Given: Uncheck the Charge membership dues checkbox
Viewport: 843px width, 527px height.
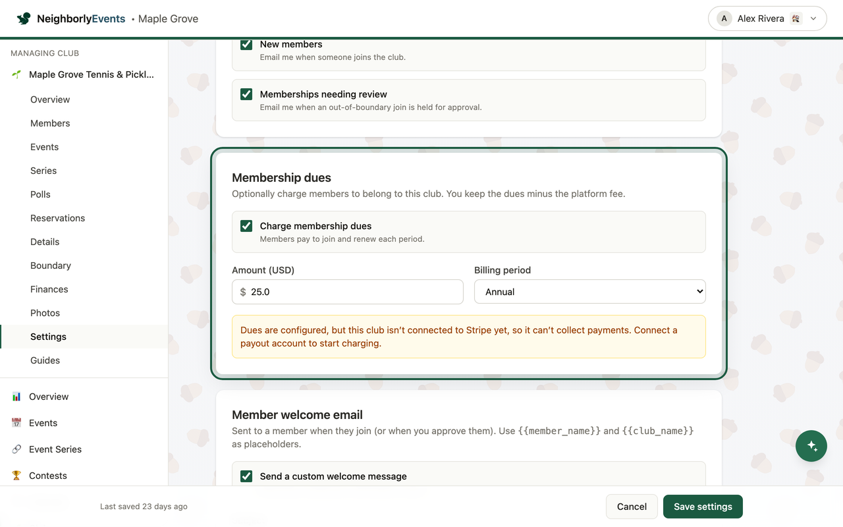Looking at the screenshot, I should 246,226.
